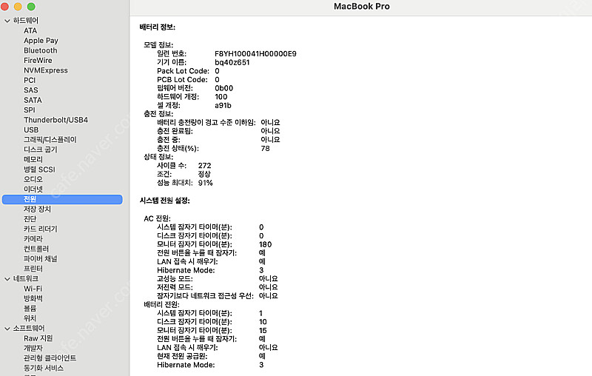
Task: Open the 메모리 entry
Action: [x=33, y=159]
